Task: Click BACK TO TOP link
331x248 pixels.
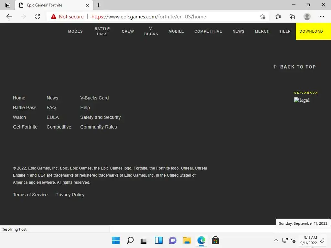Action: click(294, 67)
